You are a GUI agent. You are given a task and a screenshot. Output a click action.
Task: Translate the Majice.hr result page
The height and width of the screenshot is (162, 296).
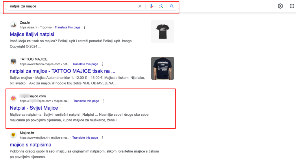tap(85, 138)
